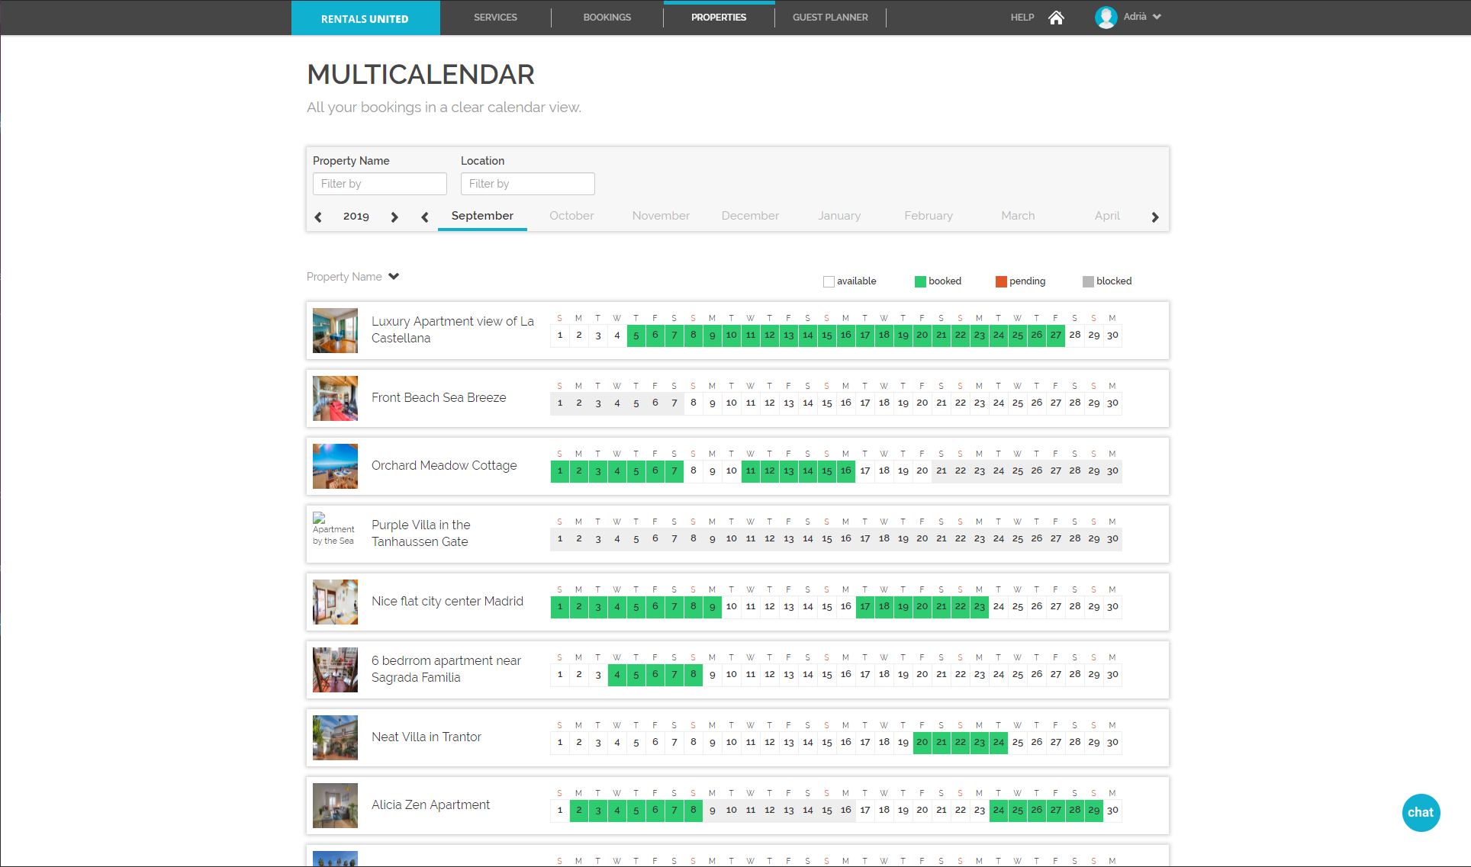The height and width of the screenshot is (867, 1471).
Task: Open the Bookings menu
Action: pos(607,18)
